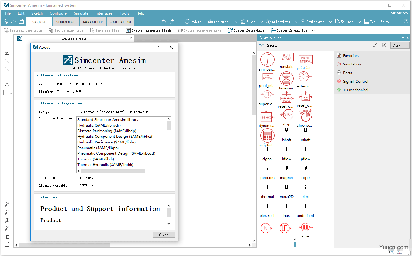412x256 pixels.
Task: Switch to the SUBMODEL tab
Action: pyautogui.click(x=66, y=22)
